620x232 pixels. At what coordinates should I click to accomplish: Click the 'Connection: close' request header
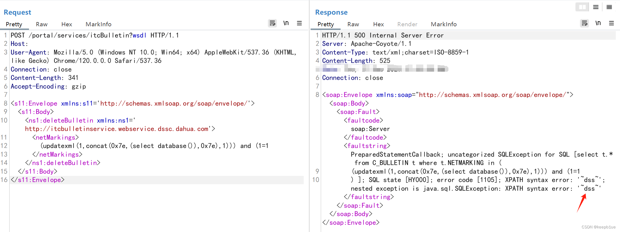click(x=41, y=69)
